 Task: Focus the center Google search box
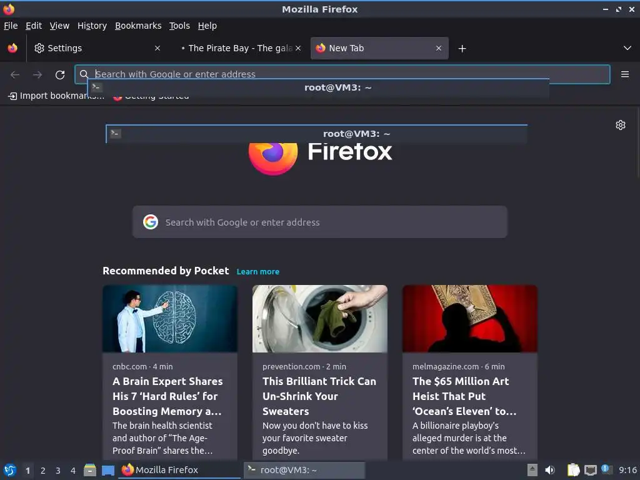pos(319,222)
